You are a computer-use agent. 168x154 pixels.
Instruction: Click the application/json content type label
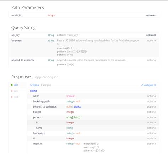point(47,77)
